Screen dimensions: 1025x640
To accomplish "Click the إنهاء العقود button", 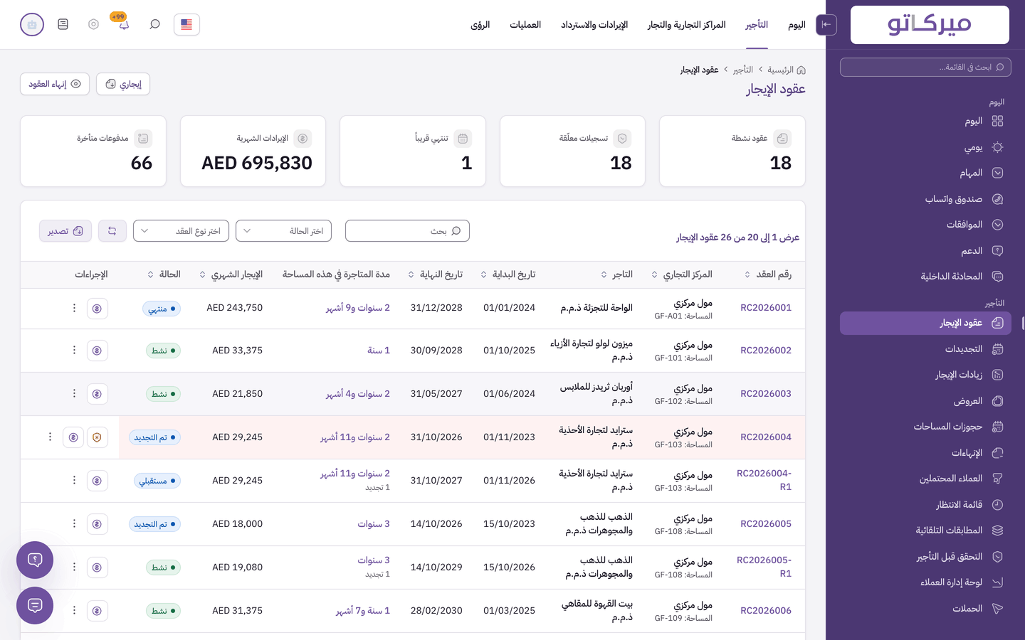I will tap(55, 84).
